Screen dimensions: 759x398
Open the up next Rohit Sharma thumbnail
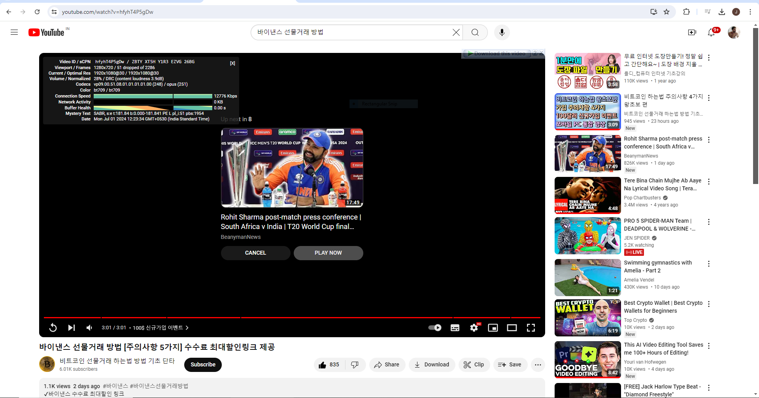tap(292, 168)
